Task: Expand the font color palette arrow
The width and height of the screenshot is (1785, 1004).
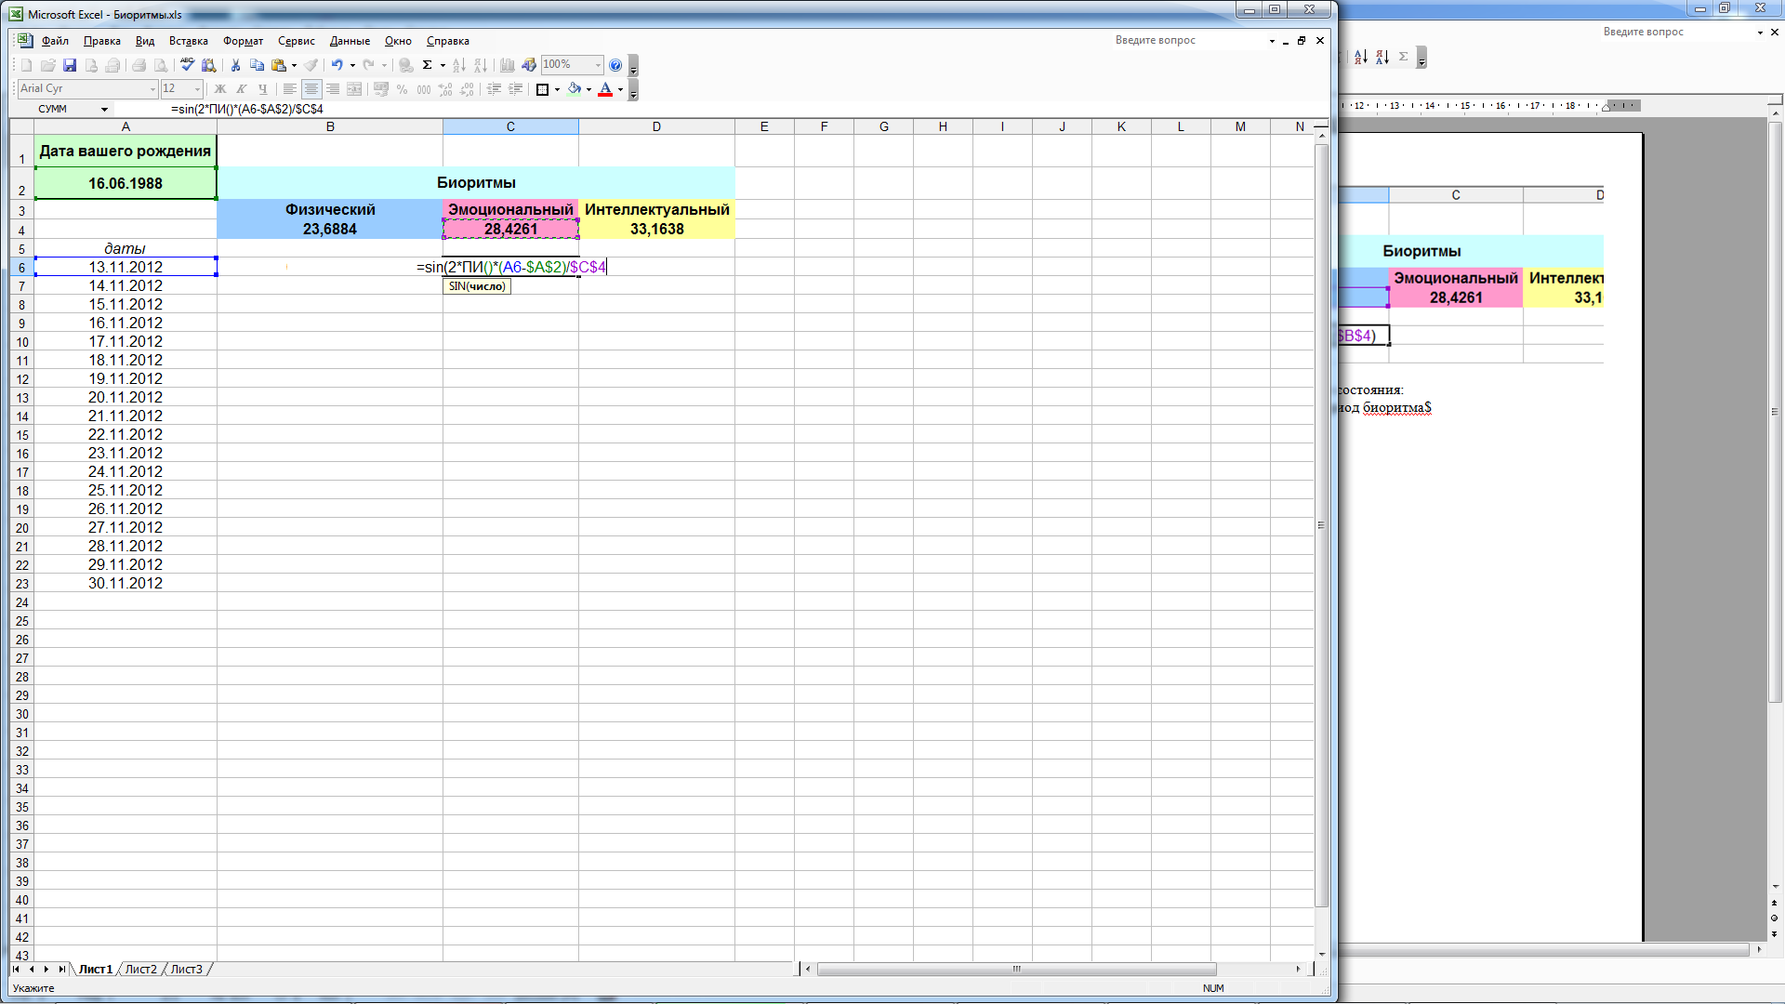Action: [x=620, y=89]
